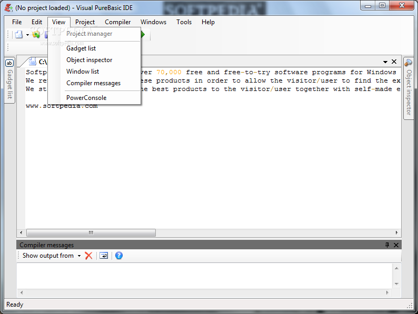Click the output pane scroll down arrow
The image size is (418, 314).
[x=396, y=284]
